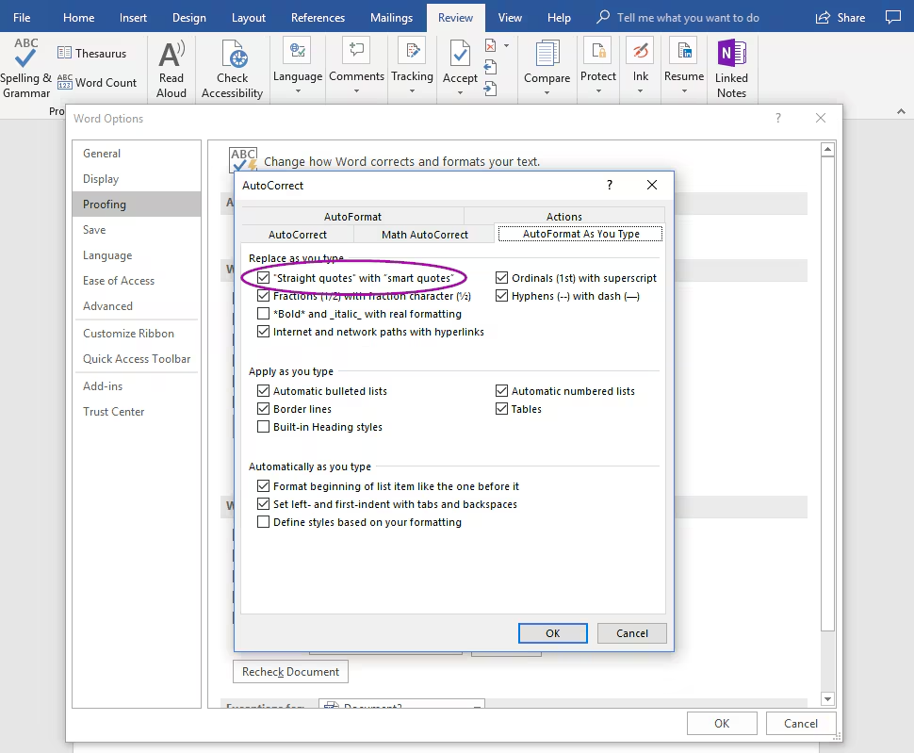Run the Spelling & Grammar check
This screenshot has height=753, width=914.
pos(25,68)
